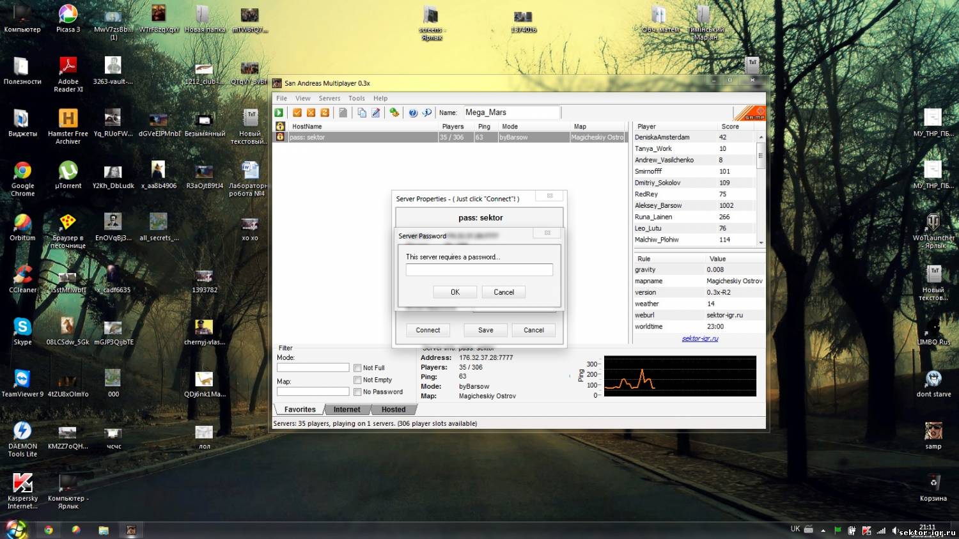Image resolution: width=959 pixels, height=539 pixels.
Task: Open WoTLauncher desktop shortcut
Action: pos(933,230)
